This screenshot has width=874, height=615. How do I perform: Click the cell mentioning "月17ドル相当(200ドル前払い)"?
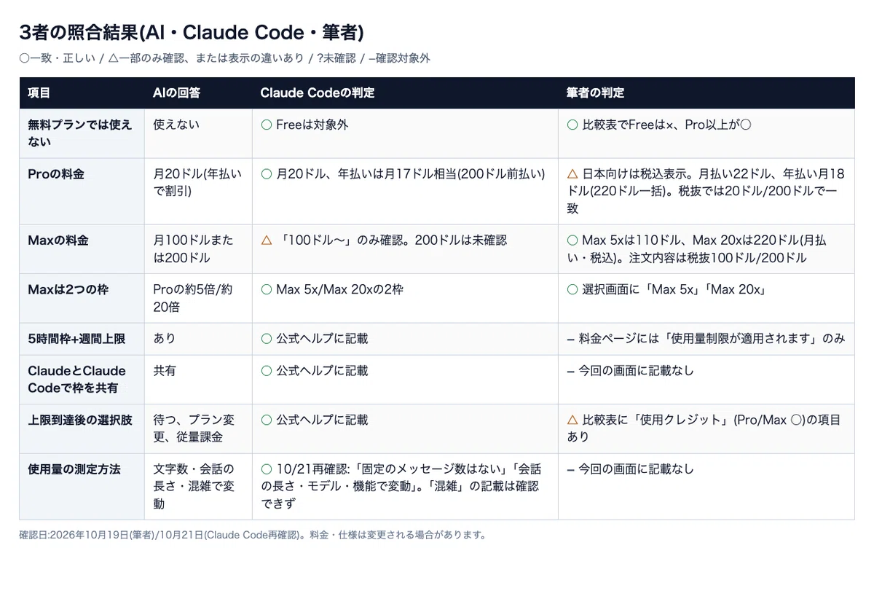405,191
